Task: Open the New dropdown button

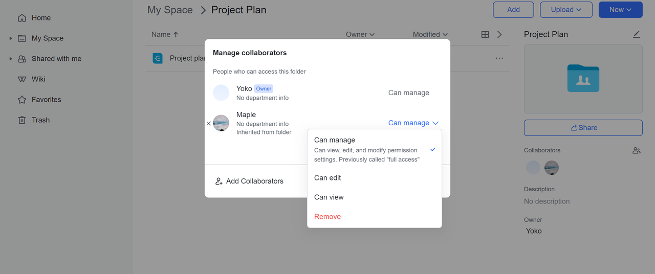Action: [x=620, y=10]
